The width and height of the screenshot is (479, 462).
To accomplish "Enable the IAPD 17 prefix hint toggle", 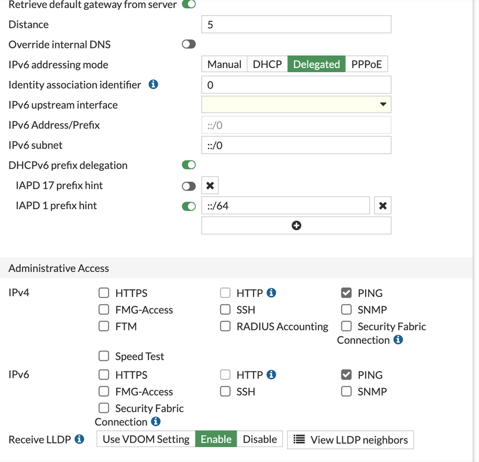I will 189,186.
